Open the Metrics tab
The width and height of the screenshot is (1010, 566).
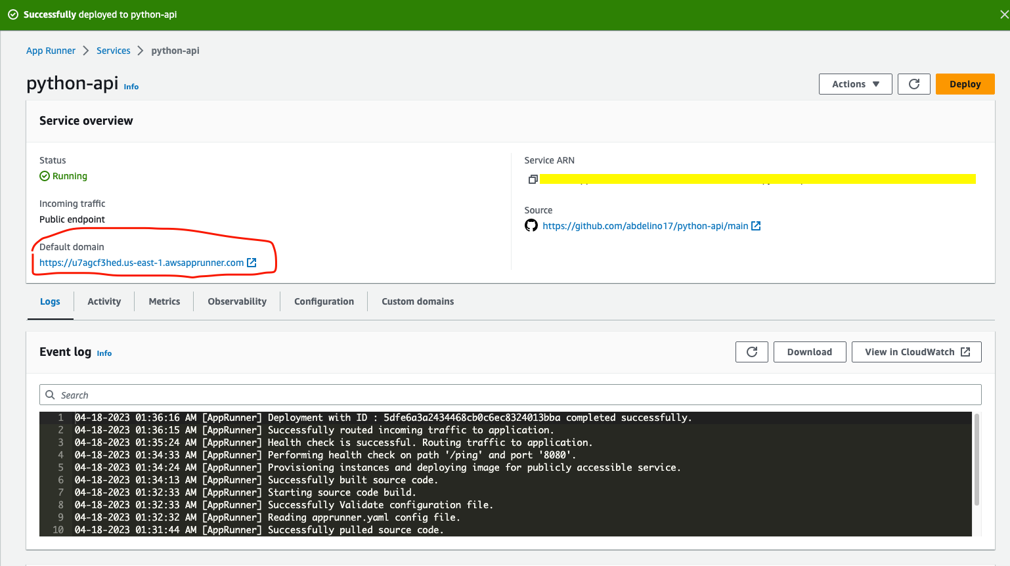(x=164, y=301)
